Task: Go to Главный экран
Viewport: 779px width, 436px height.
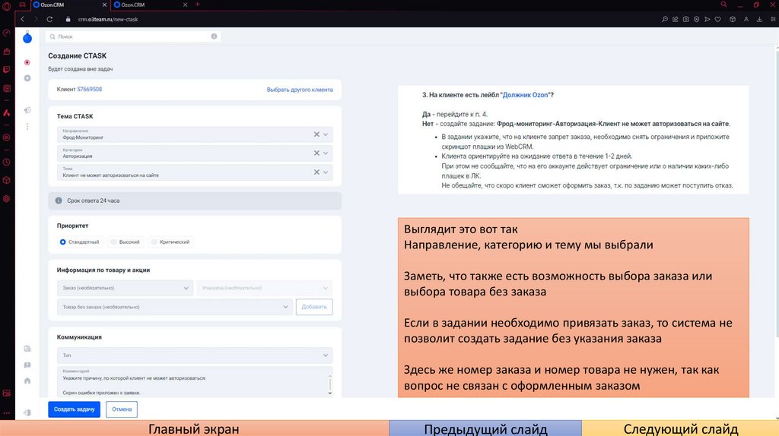Action: [x=194, y=428]
